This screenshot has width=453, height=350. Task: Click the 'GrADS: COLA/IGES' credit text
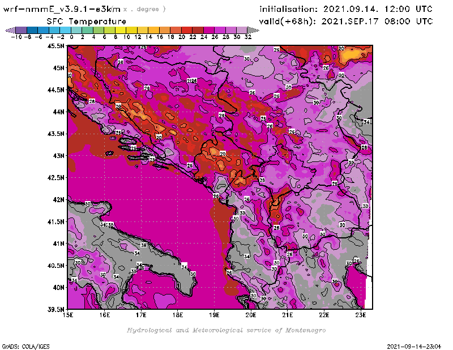coord(25,347)
